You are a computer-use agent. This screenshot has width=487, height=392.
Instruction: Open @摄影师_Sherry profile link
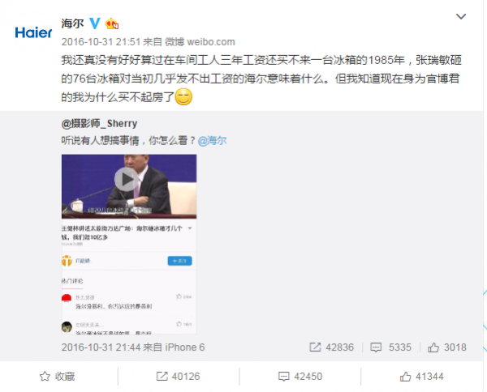99,124
